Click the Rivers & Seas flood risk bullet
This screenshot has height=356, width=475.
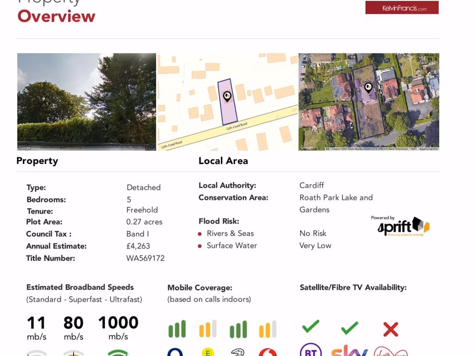(200, 234)
